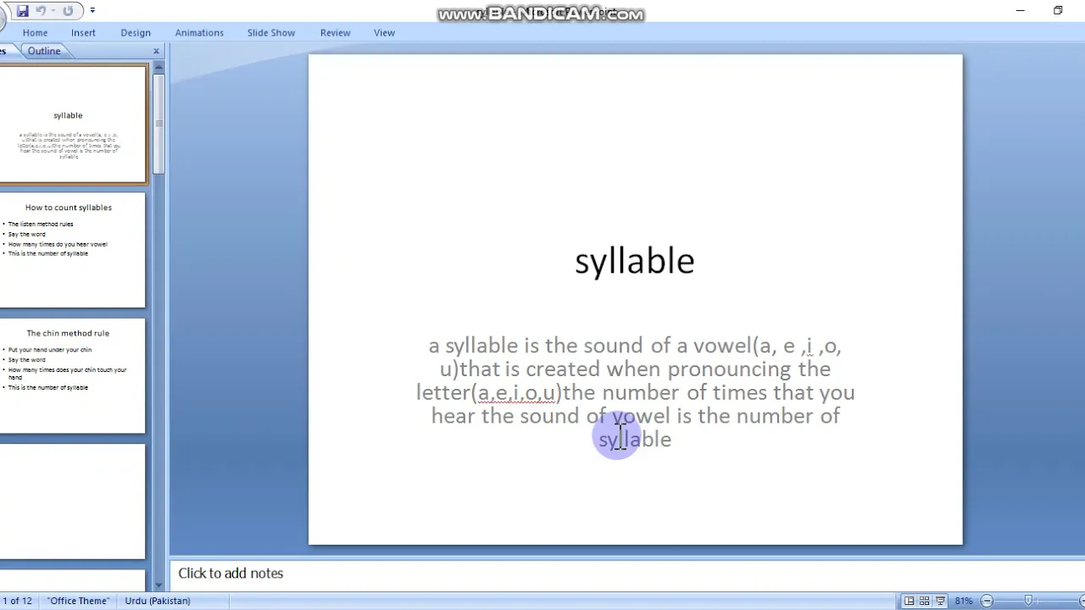Switch to the Outline pane tab
Viewport: 1085px width, 610px height.
(44, 51)
